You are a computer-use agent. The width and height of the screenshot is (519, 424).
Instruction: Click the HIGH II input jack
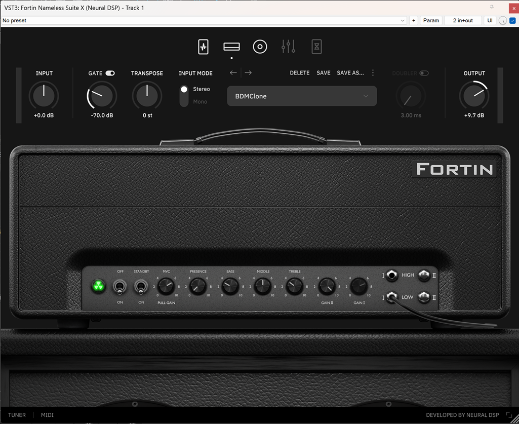(424, 275)
